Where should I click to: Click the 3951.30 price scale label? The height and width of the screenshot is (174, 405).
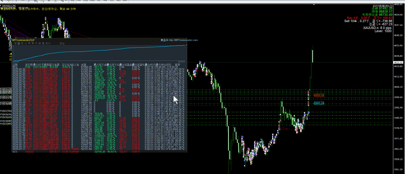click(398, 170)
